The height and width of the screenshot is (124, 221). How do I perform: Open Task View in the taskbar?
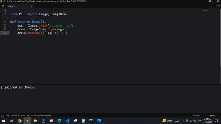[x=11, y=121]
